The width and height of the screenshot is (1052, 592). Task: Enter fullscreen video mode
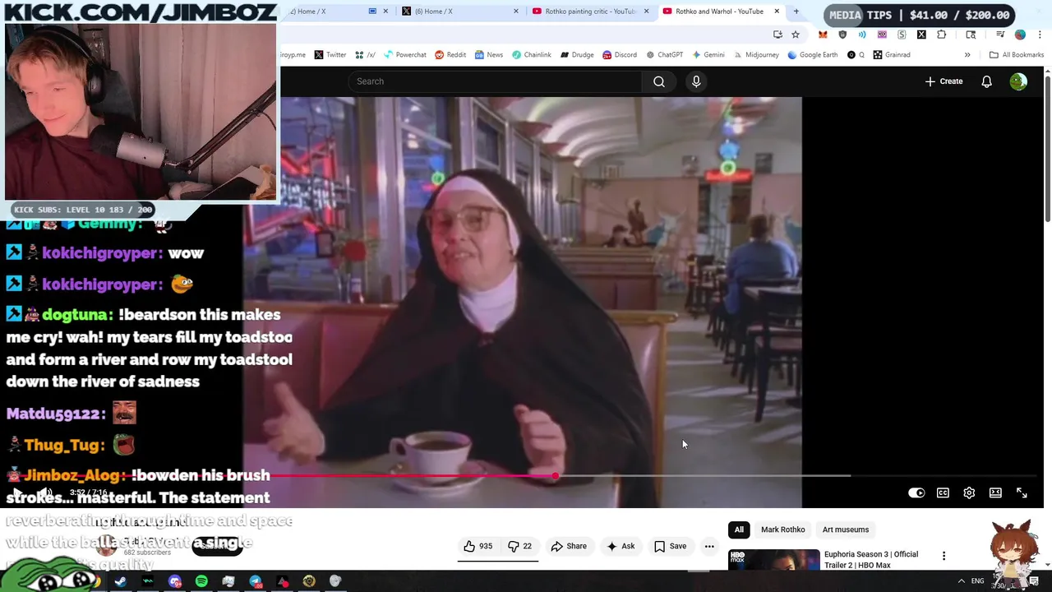point(1022,493)
